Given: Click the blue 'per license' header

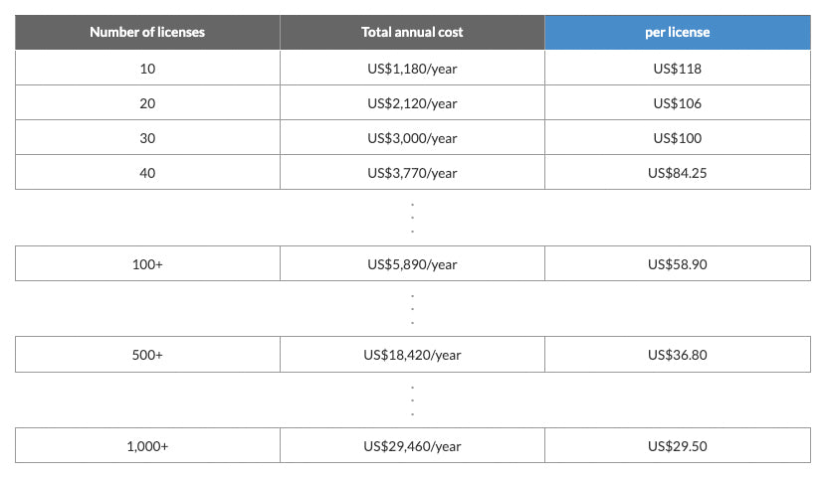Looking at the screenshot, I should click(677, 32).
